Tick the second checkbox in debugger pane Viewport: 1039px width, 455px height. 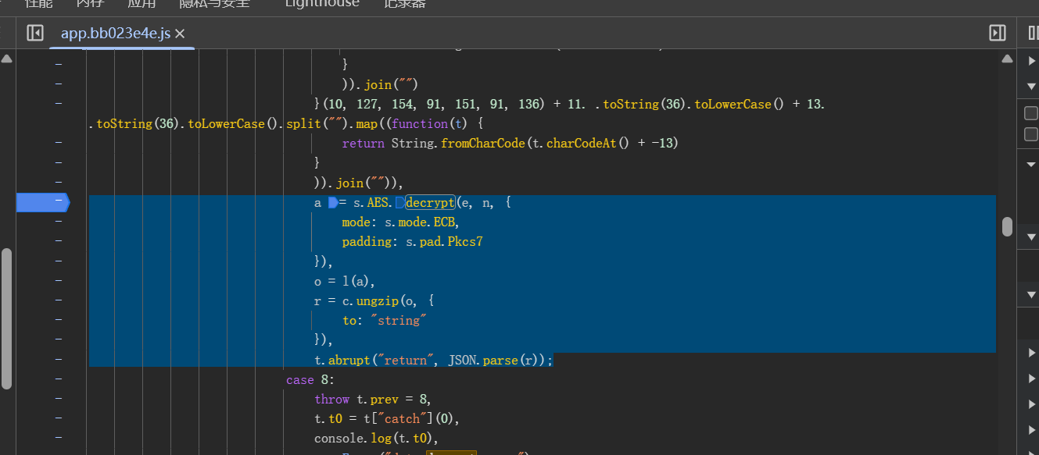pos(1031,134)
